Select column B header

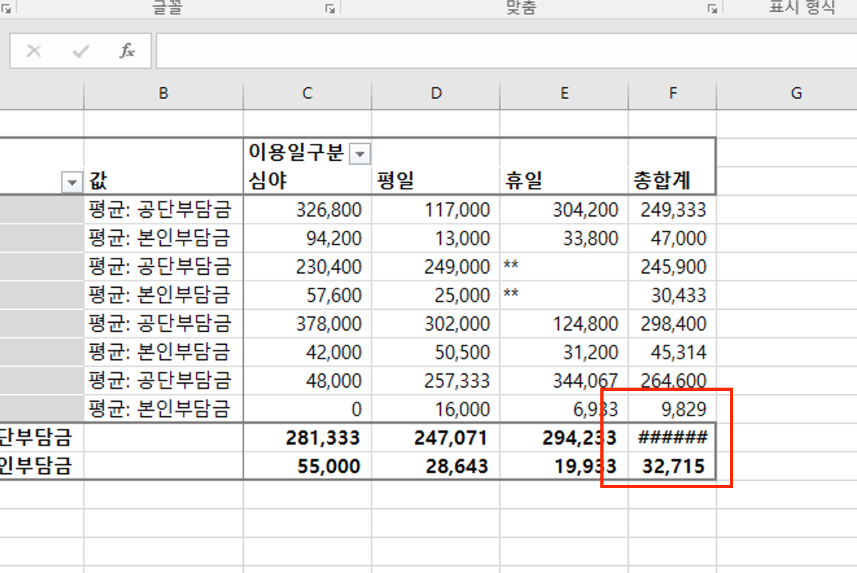(x=163, y=94)
